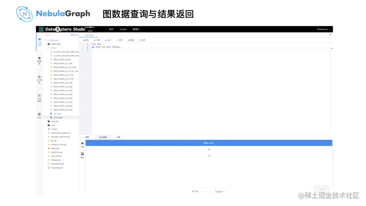366x206 pixels.
Task: Open management console in top navigation
Action: coord(136,29)
